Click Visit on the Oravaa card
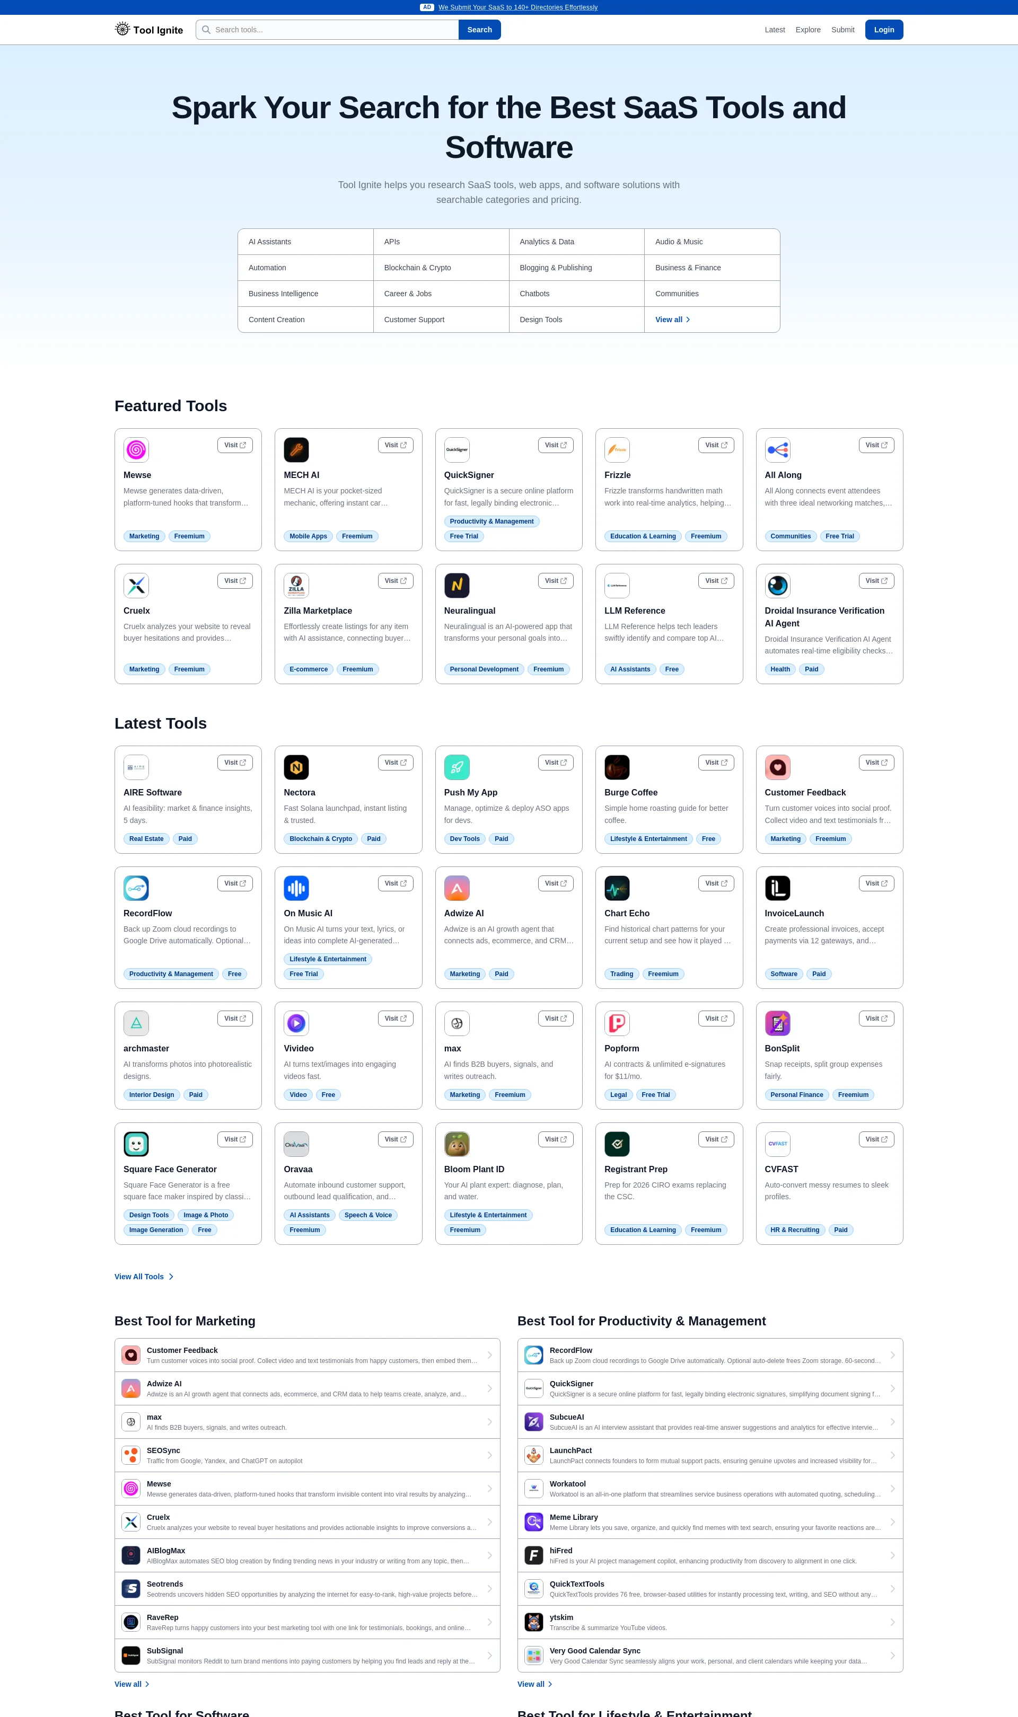 396,1139
